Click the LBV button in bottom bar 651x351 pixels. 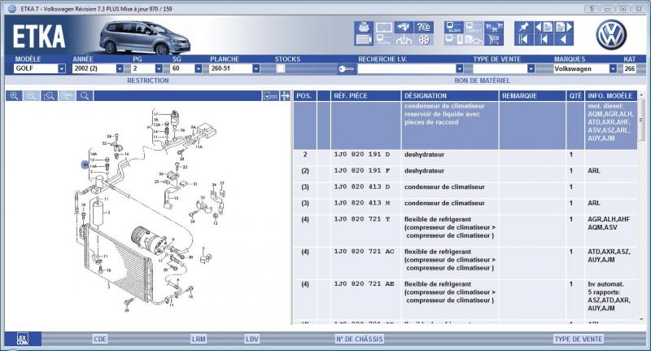pos(252,339)
